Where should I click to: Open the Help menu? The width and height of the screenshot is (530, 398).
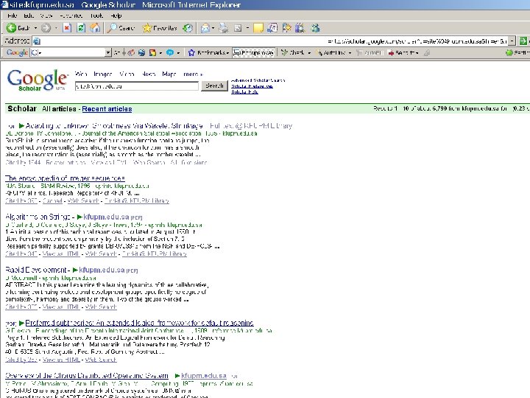pyautogui.click(x=116, y=15)
